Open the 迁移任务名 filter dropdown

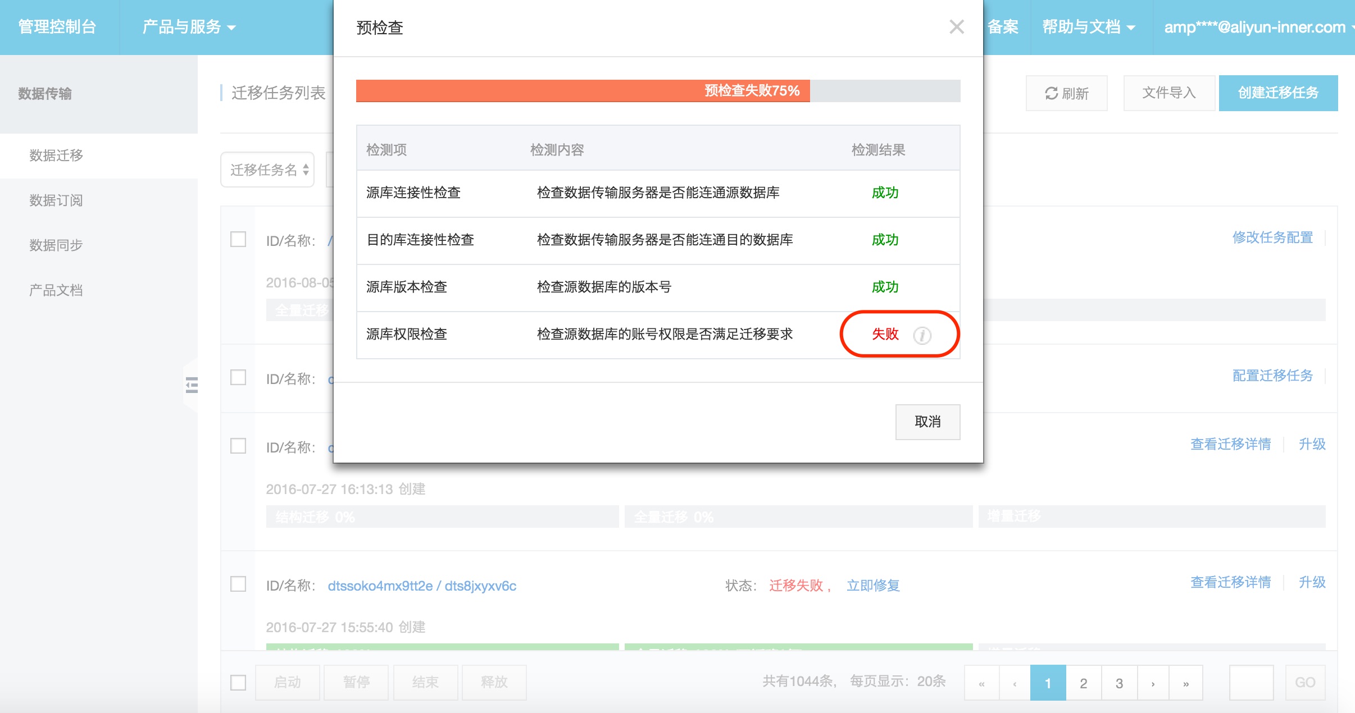[x=268, y=170]
